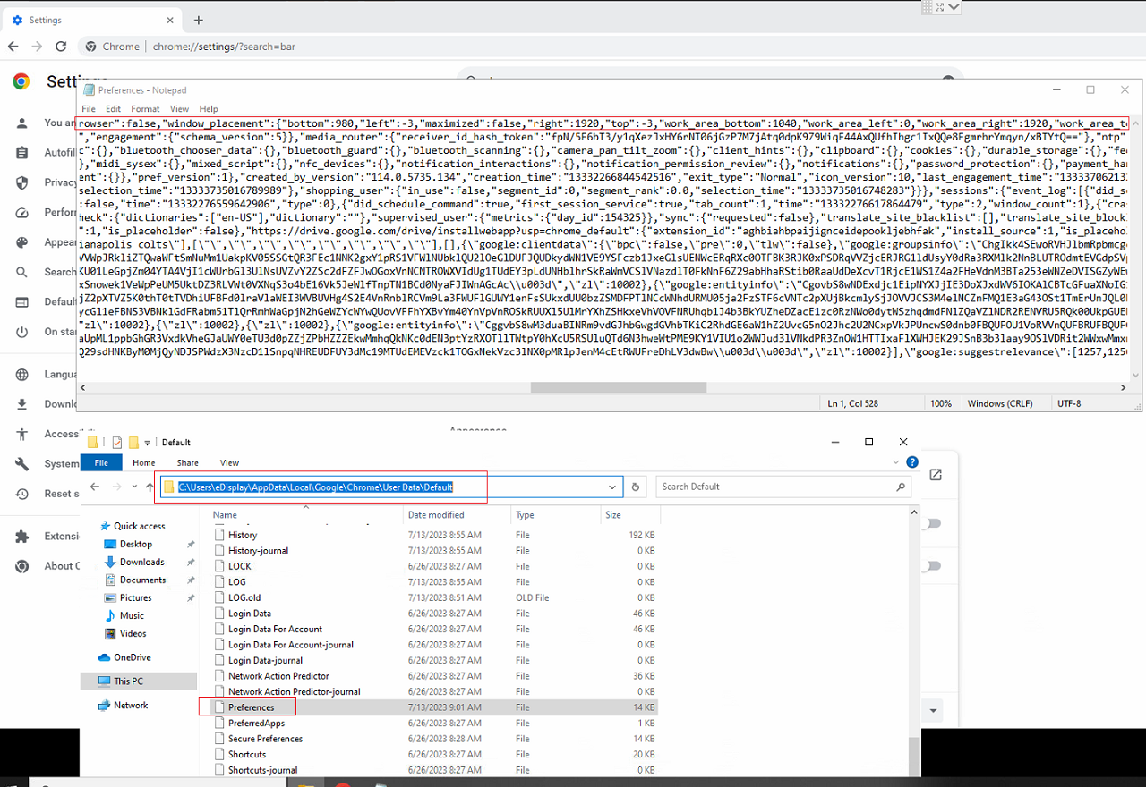Open Notepad View menu
This screenshot has height=787, width=1146.
(x=180, y=109)
